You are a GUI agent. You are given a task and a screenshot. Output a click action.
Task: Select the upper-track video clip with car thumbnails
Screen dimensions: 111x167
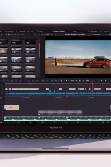pos(60,113)
